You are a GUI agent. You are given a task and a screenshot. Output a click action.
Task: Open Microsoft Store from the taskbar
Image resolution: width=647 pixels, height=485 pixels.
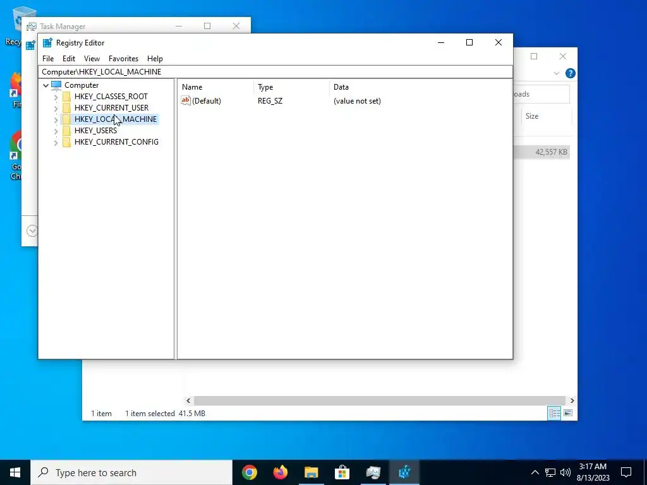(342, 472)
